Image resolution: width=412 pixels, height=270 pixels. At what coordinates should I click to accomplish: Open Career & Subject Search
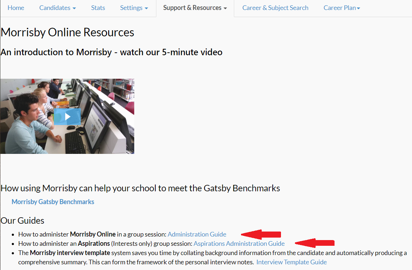(x=275, y=8)
